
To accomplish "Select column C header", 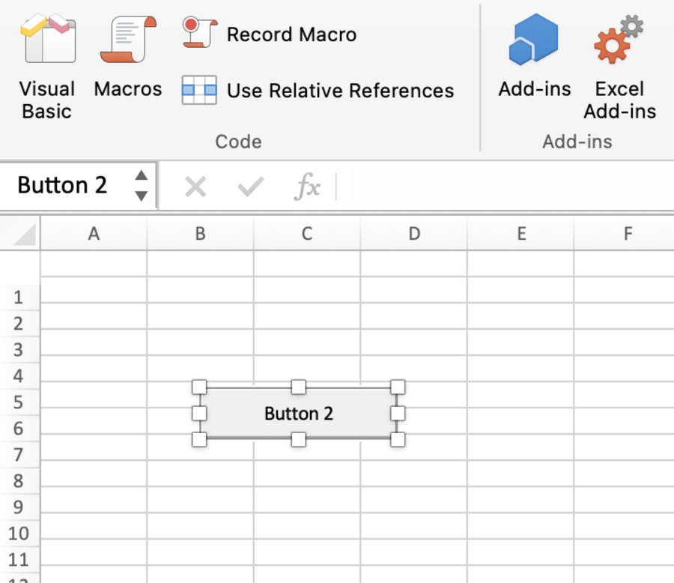I will pos(307,234).
